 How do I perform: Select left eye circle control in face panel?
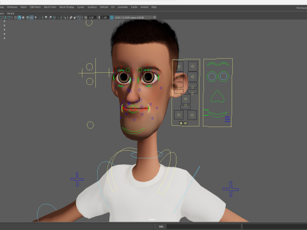212,76
